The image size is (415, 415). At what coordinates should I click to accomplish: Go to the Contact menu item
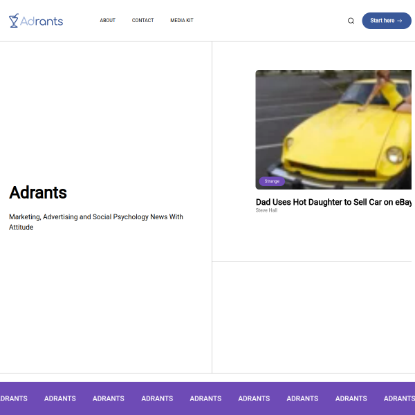click(142, 20)
